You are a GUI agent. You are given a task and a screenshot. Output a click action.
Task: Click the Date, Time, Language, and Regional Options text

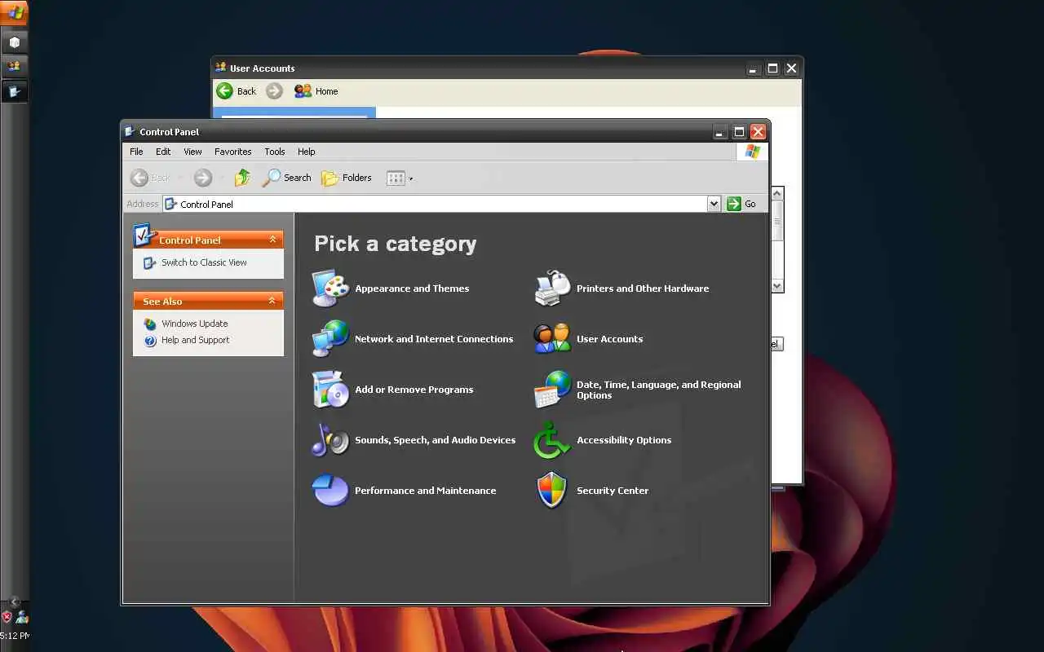pyautogui.click(x=659, y=390)
